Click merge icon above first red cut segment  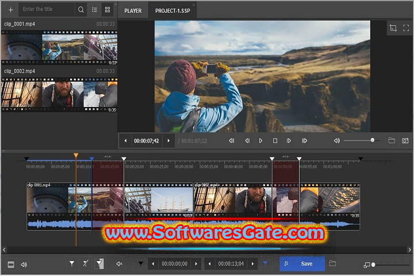click(108, 156)
